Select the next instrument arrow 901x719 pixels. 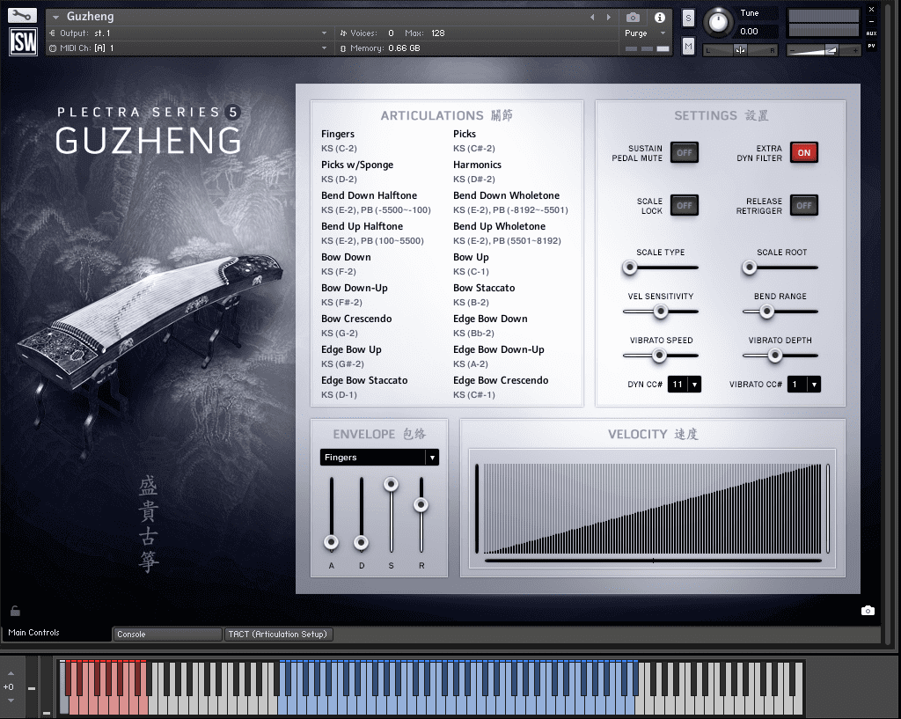point(609,18)
